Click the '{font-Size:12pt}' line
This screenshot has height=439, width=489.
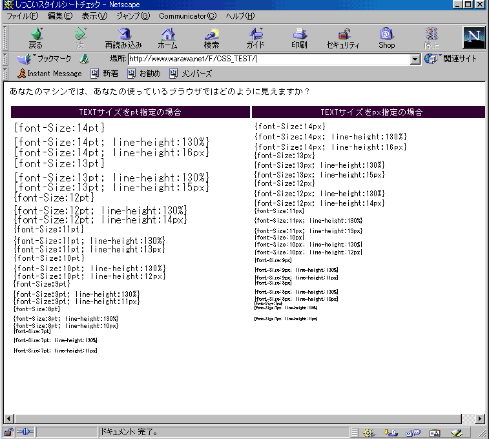click(x=54, y=198)
